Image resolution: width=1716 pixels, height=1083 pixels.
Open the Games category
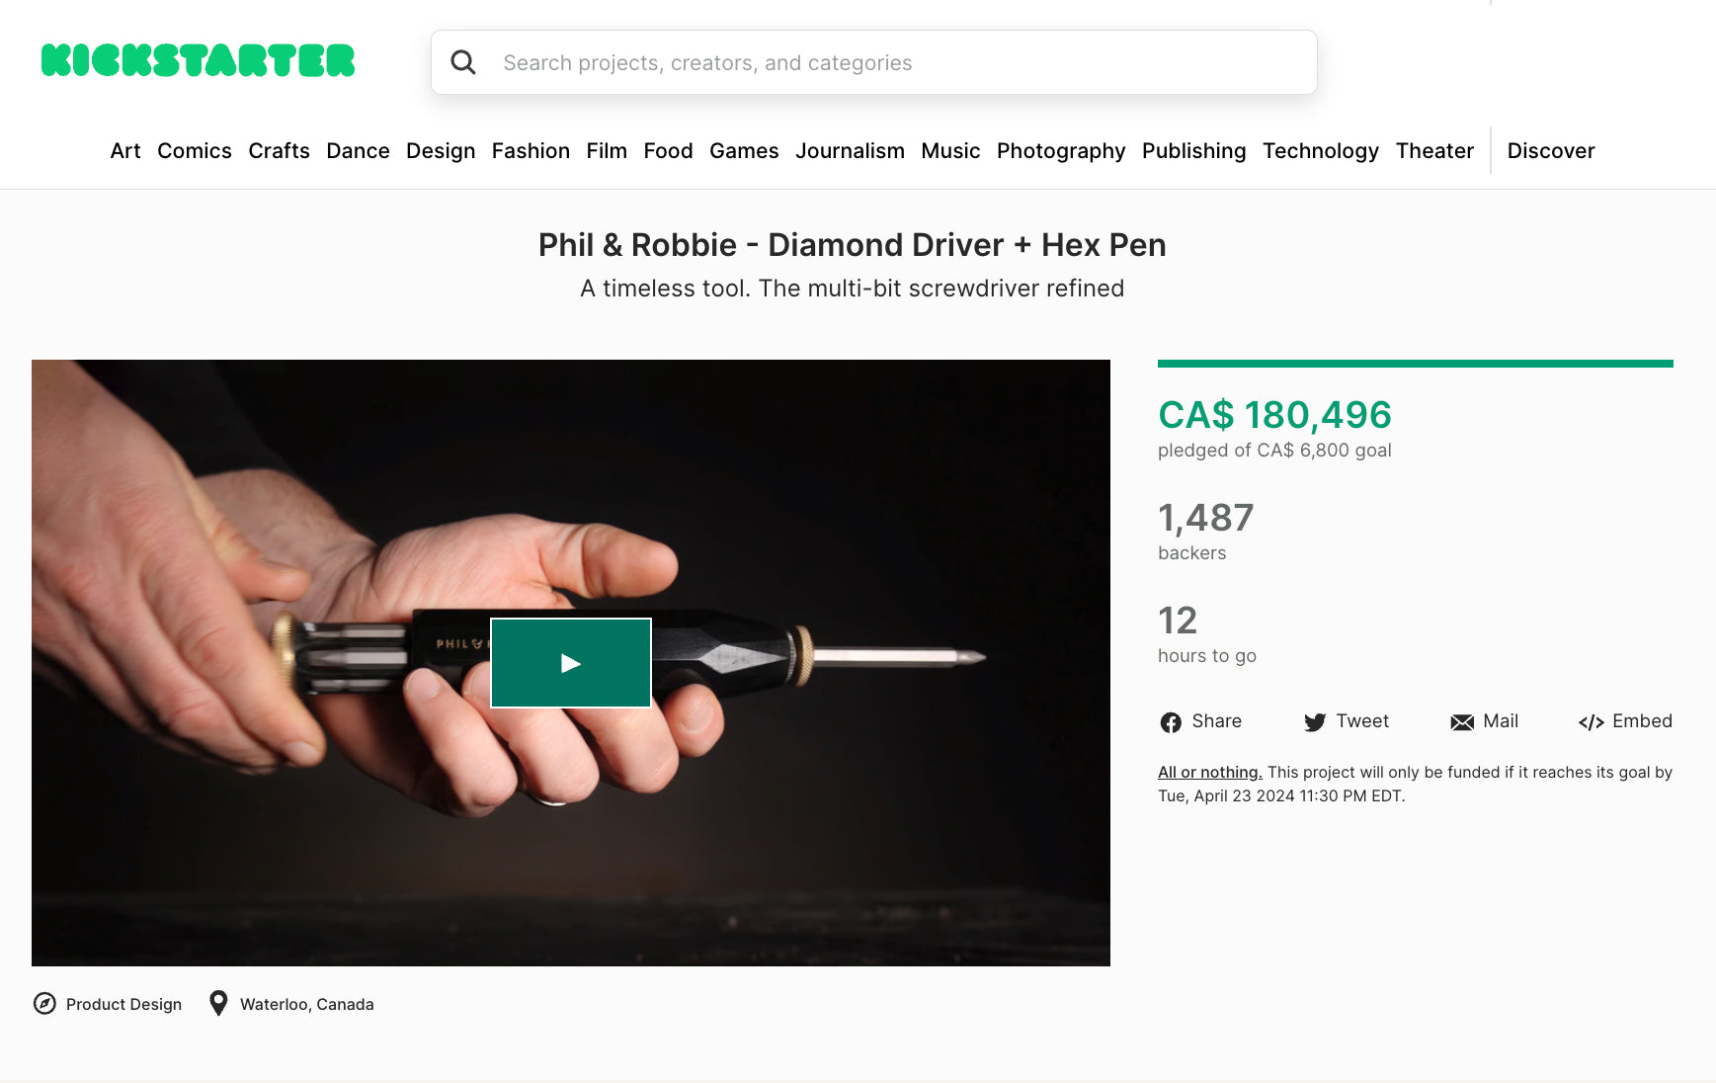744,151
